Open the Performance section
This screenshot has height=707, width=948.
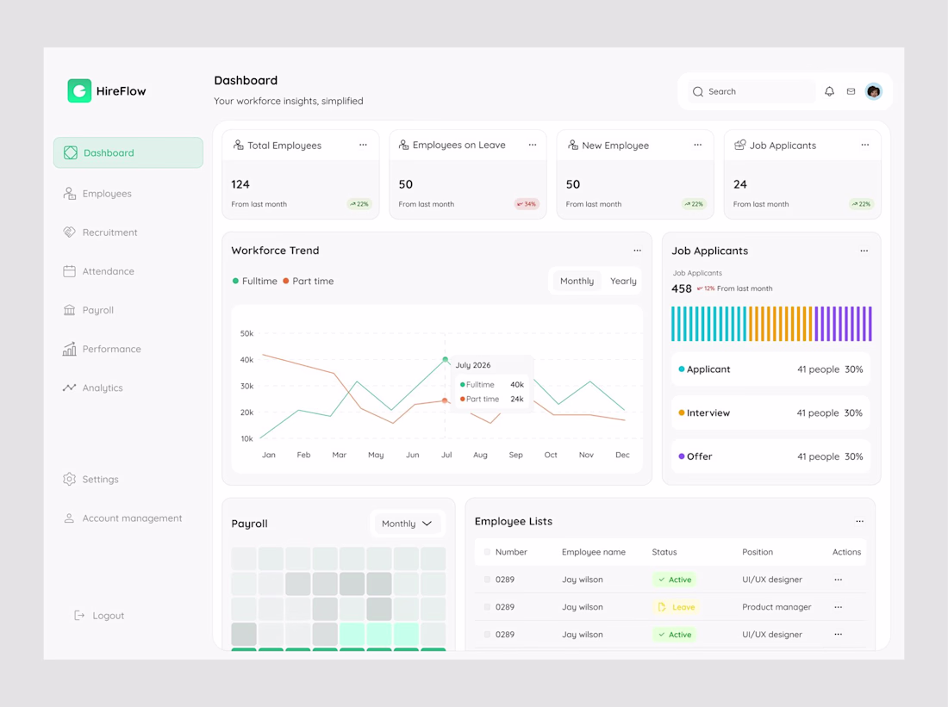click(112, 349)
